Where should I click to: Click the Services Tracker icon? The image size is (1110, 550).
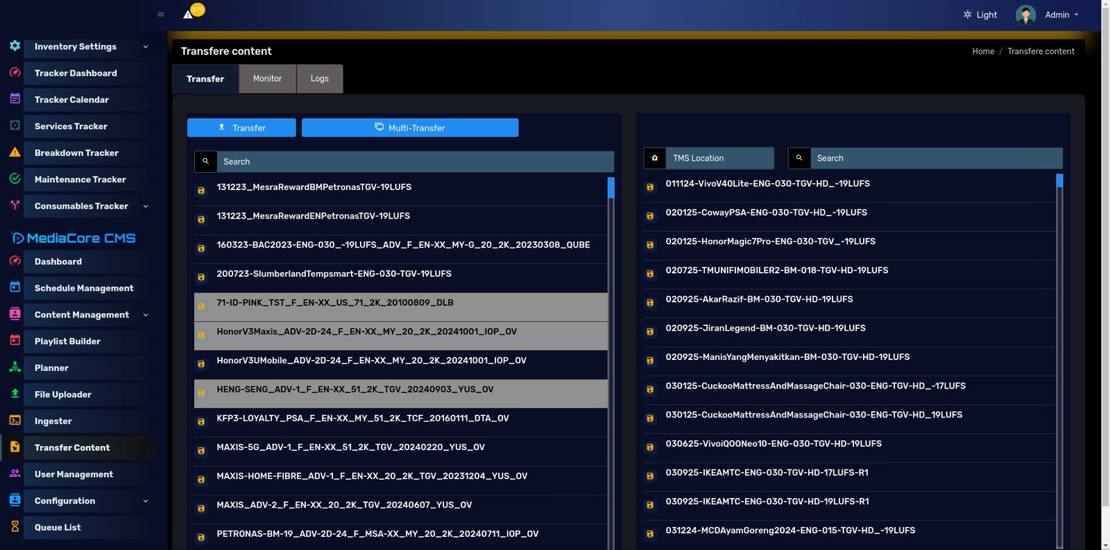click(x=15, y=126)
